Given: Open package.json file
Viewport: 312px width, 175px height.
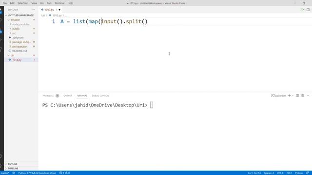Looking at the screenshot, I should [x=19, y=47].
